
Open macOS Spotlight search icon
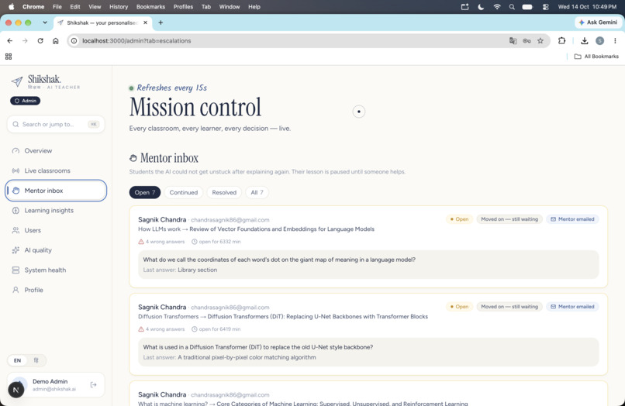point(512,7)
